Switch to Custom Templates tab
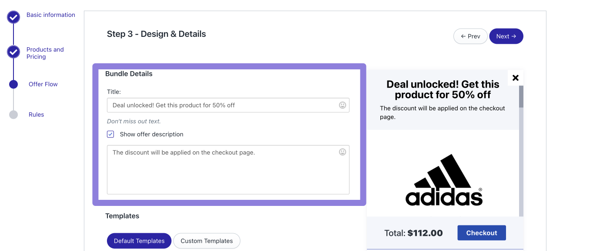The height and width of the screenshot is (251, 596). point(206,241)
